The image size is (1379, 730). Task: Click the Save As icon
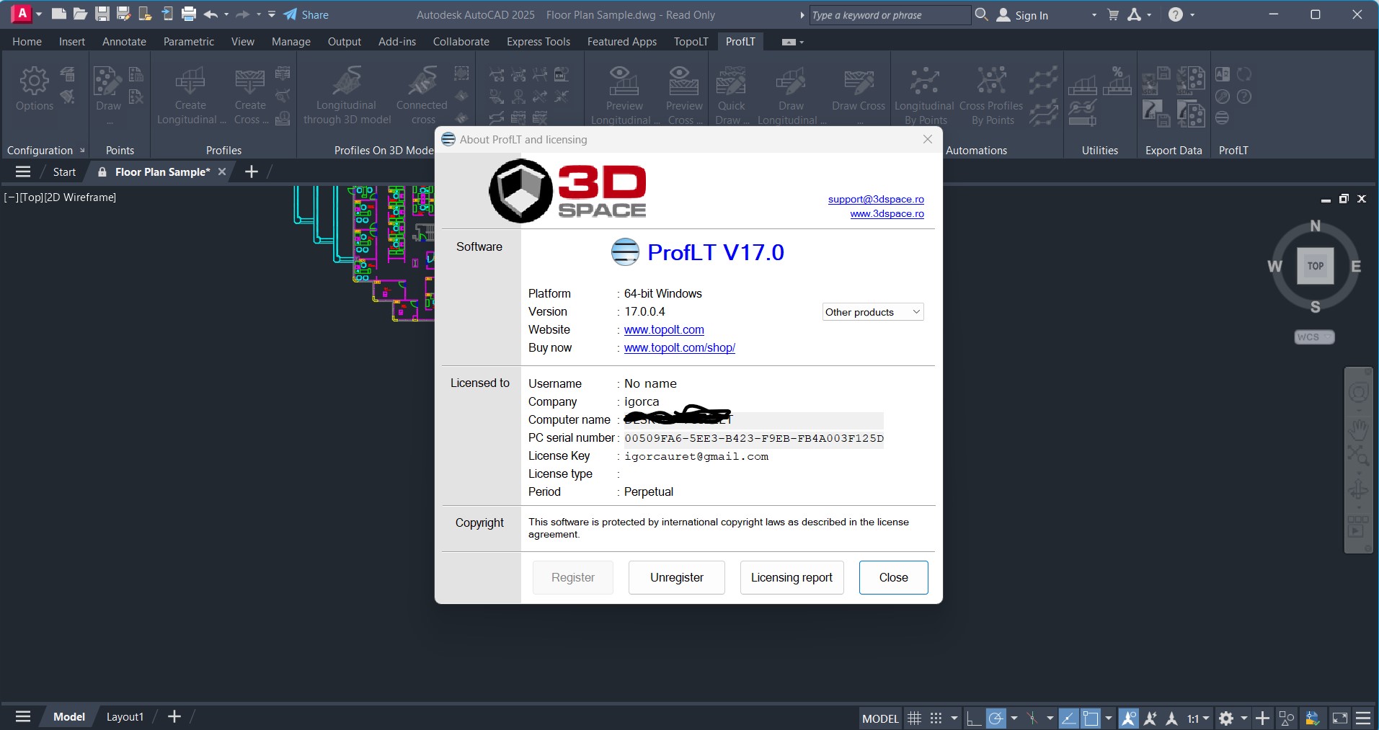(123, 14)
